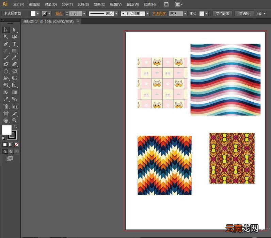Set paint type to None
The height and width of the screenshot is (238, 271).
pos(16,144)
